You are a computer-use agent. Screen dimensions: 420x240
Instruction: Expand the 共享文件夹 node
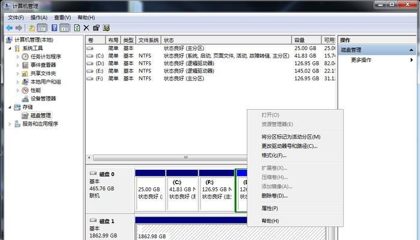[x=18, y=73]
